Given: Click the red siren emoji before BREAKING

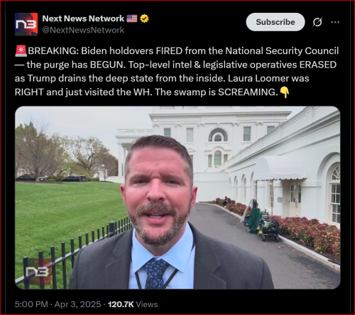Looking at the screenshot, I should 21,51.
